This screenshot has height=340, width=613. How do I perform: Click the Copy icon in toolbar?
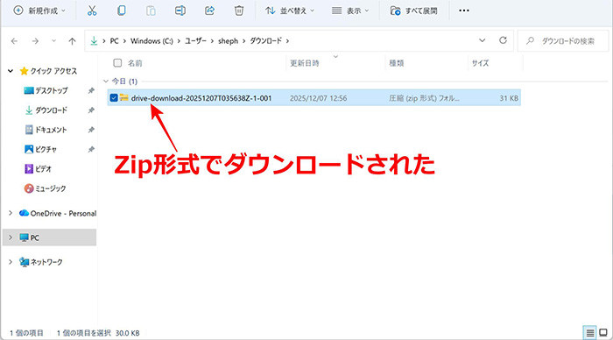tap(122, 11)
